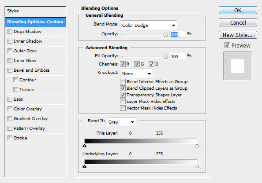This screenshot has height=183, width=262.
Task: Open Gradient Overlay settings label
Action: click(30, 118)
